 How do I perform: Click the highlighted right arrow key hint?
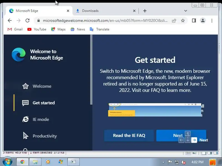pos(194,140)
